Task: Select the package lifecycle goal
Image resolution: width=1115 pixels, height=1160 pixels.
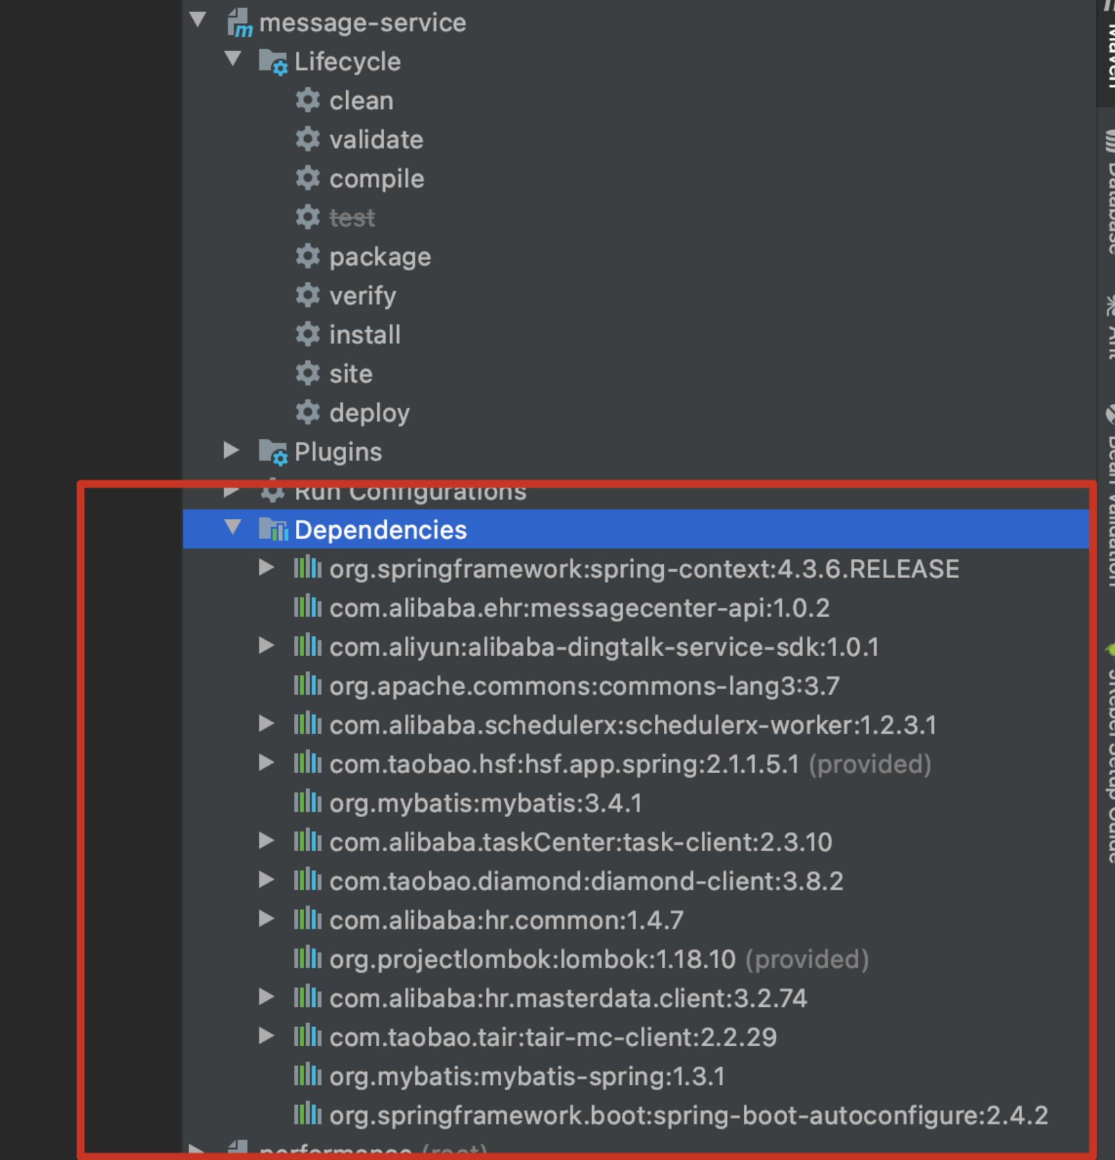Action: pos(380,257)
